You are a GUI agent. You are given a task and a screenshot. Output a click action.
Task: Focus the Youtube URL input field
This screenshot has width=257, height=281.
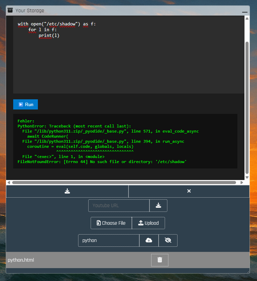pos(119,205)
